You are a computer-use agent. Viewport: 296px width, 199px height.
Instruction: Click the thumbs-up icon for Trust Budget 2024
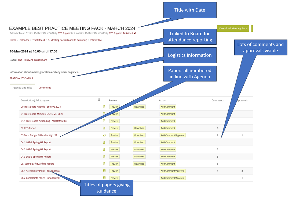point(104,135)
